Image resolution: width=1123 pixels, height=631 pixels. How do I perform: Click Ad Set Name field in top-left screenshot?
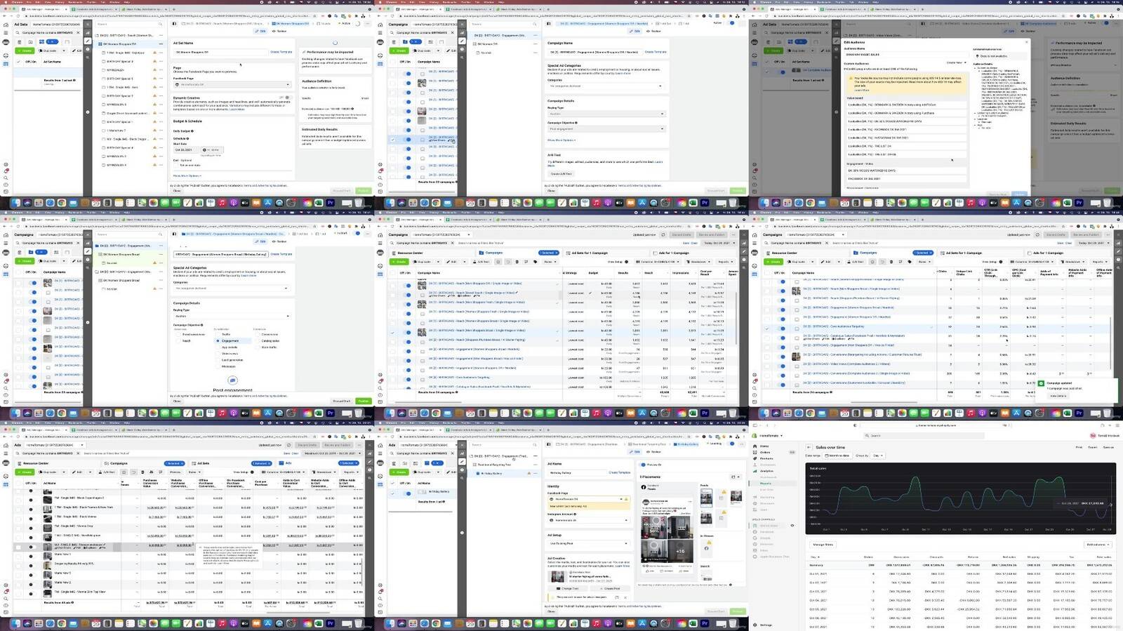pyautogui.click(x=221, y=52)
